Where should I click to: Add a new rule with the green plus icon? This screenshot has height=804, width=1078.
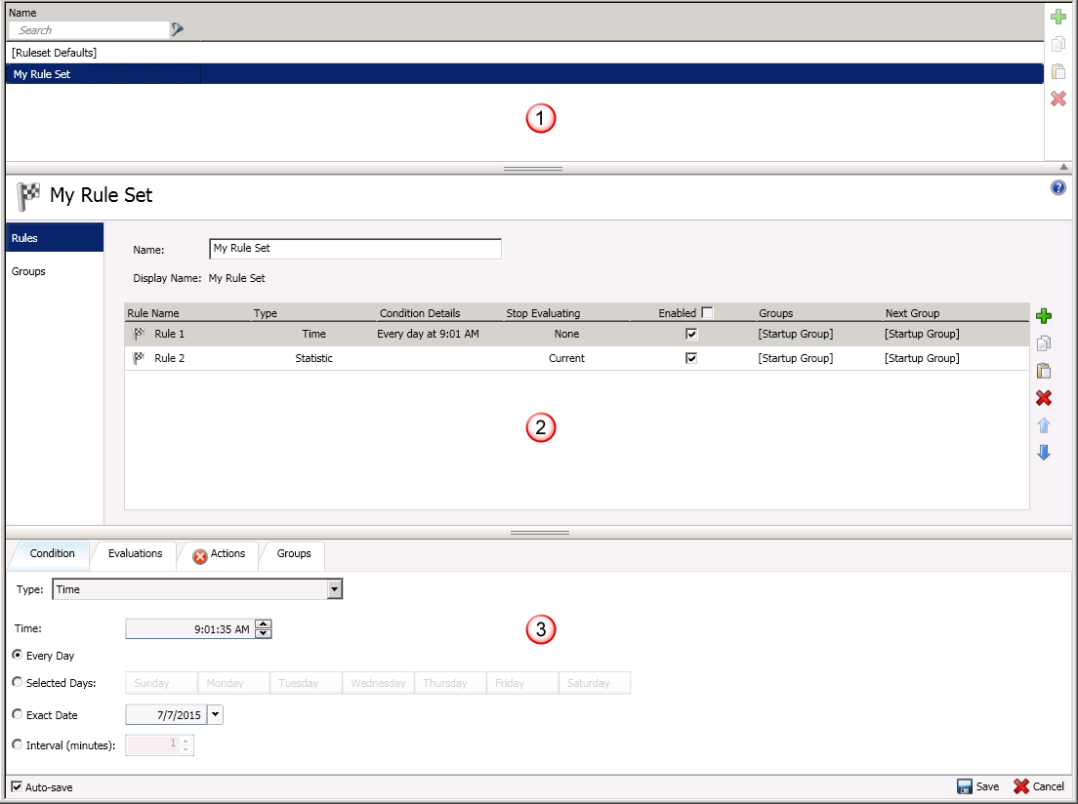1044,316
